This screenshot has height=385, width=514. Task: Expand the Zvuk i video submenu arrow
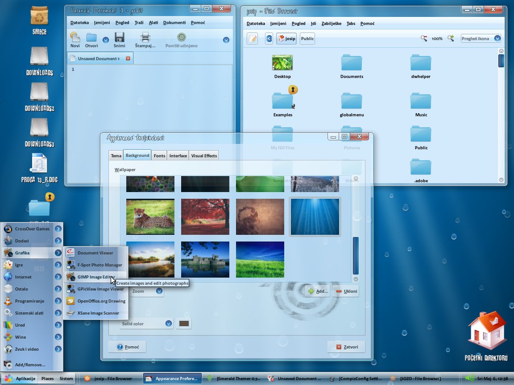[58, 349]
